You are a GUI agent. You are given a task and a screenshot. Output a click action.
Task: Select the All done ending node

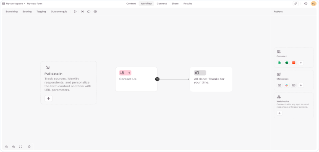point(211,79)
